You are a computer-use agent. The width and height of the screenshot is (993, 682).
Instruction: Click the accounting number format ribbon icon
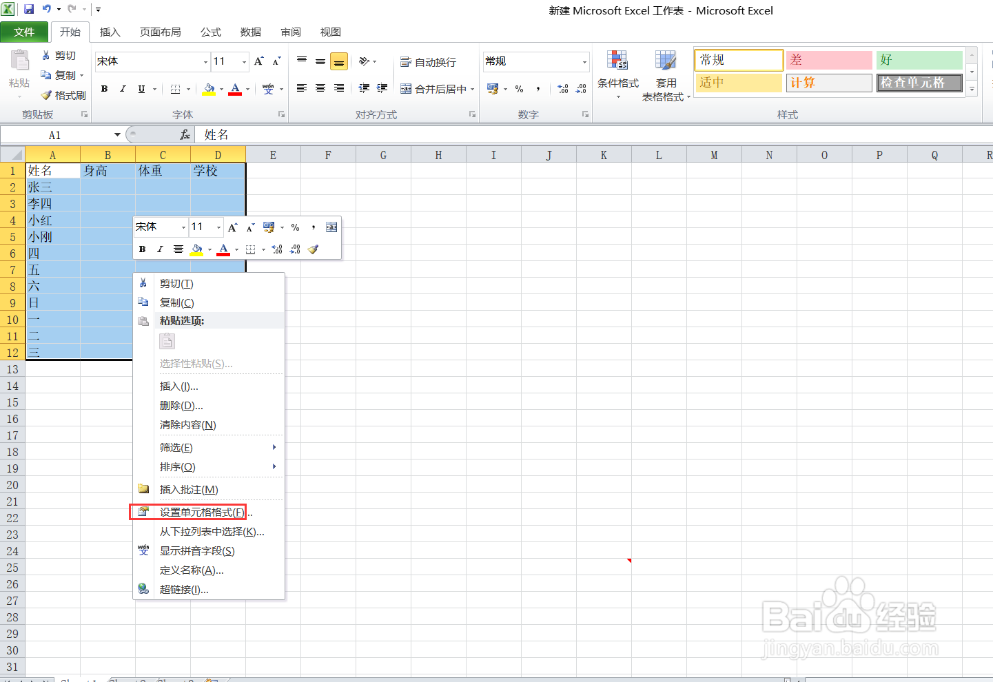(x=493, y=89)
